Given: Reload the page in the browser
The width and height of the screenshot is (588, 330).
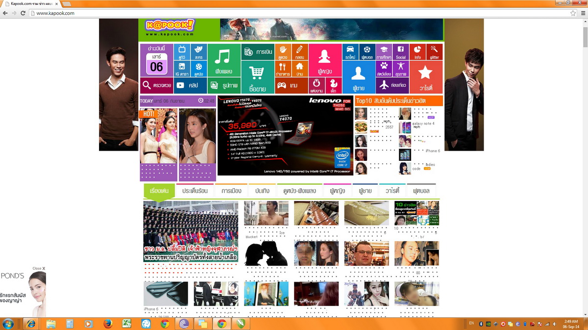Looking at the screenshot, I should click(x=23, y=13).
